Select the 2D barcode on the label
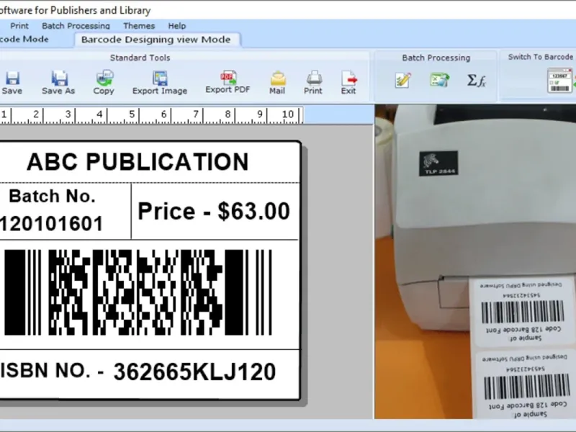Screen dimensions: 576x432 pyautogui.click(x=138, y=292)
